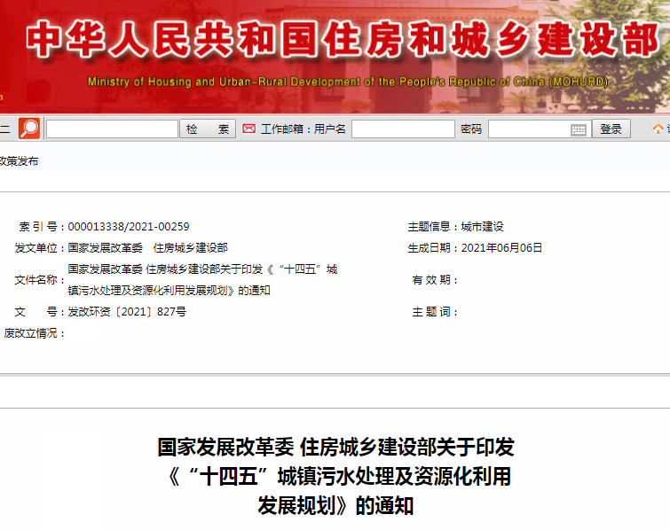Click the large bold notice title heading

tap(335, 477)
